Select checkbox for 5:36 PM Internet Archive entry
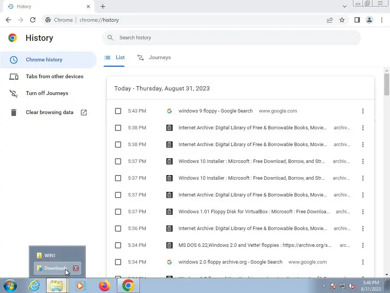 click(x=118, y=229)
